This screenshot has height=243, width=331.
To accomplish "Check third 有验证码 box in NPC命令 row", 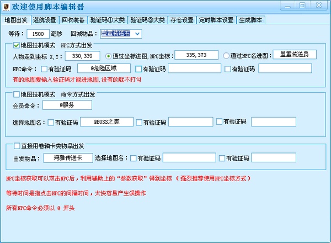I will tap(227, 69).
